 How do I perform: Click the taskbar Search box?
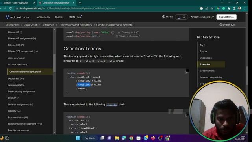pos(90,138)
